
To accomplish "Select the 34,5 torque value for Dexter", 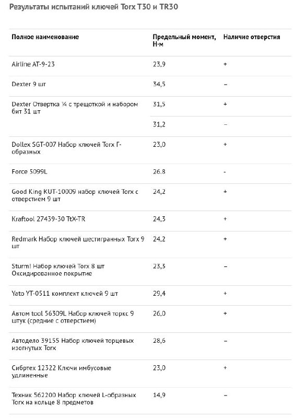I will pyautogui.click(x=159, y=84).
